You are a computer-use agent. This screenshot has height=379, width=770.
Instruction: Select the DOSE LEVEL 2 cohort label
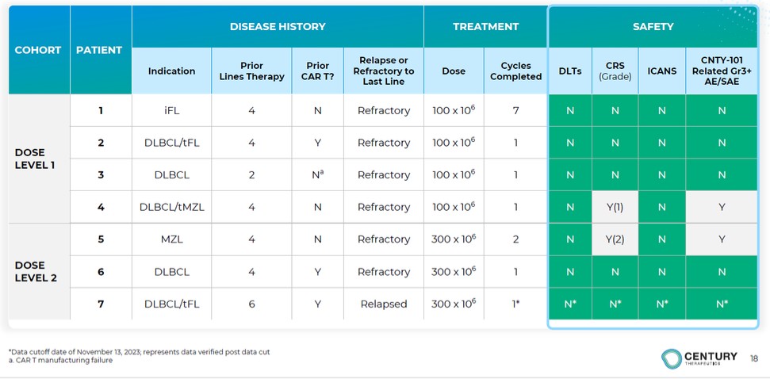coord(30,271)
